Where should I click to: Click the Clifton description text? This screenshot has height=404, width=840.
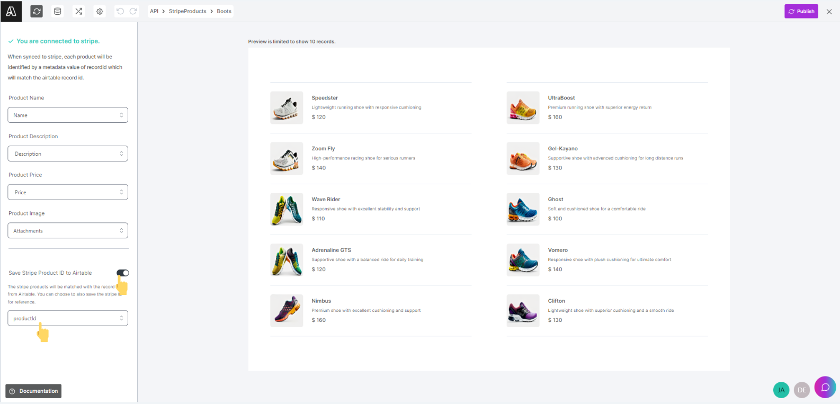pos(611,311)
